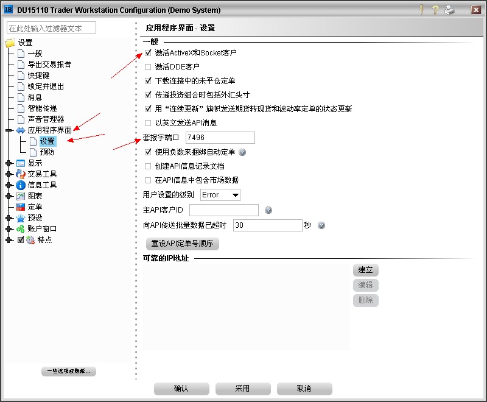The width and height of the screenshot is (487, 402).
Task: Toggle 下载连接中的未平仓定单 checkbox
Action: coord(148,81)
